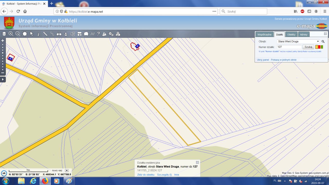Open the map settings gears icon
The height and width of the screenshot is (185, 329).
(111, 34)
